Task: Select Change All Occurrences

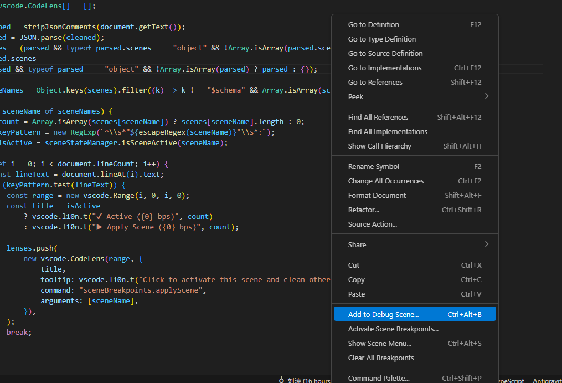Action: point(415,181)
